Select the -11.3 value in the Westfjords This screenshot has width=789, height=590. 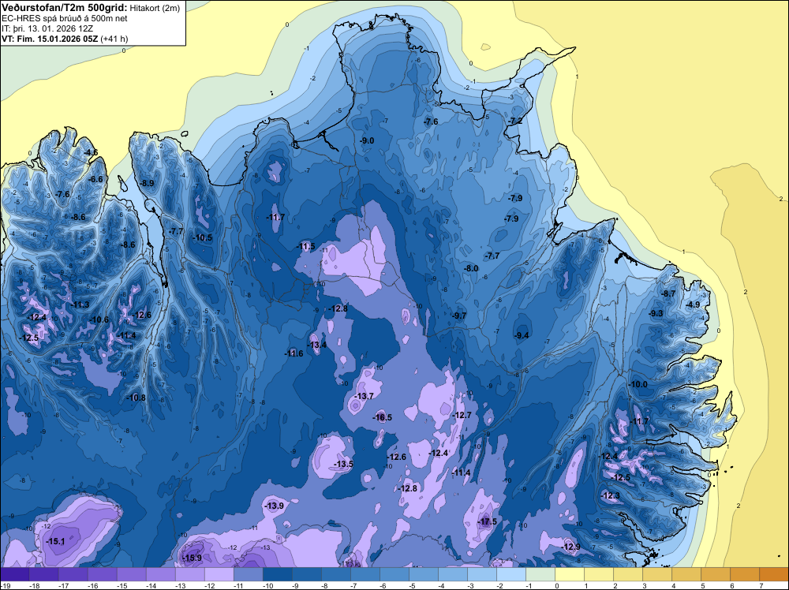pos(80,304)
